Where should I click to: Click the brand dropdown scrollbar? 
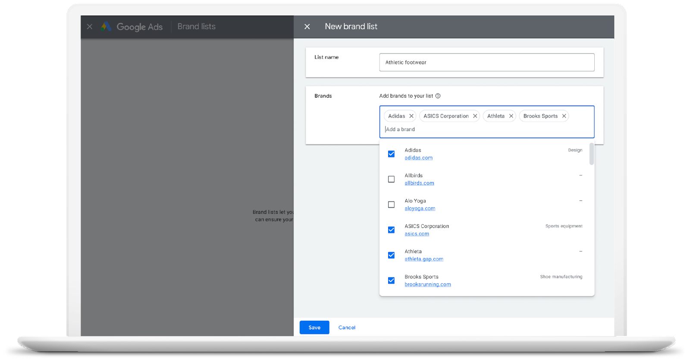pos(591,154)
